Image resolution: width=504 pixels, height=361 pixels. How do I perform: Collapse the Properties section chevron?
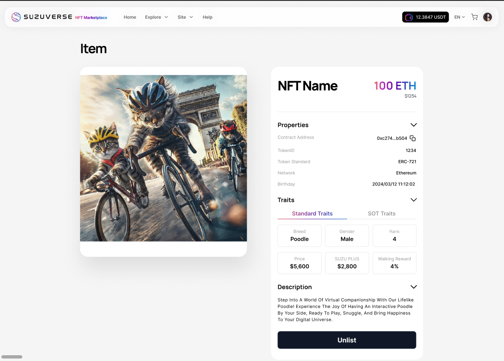pyautogui.click(x=413, y=125)
